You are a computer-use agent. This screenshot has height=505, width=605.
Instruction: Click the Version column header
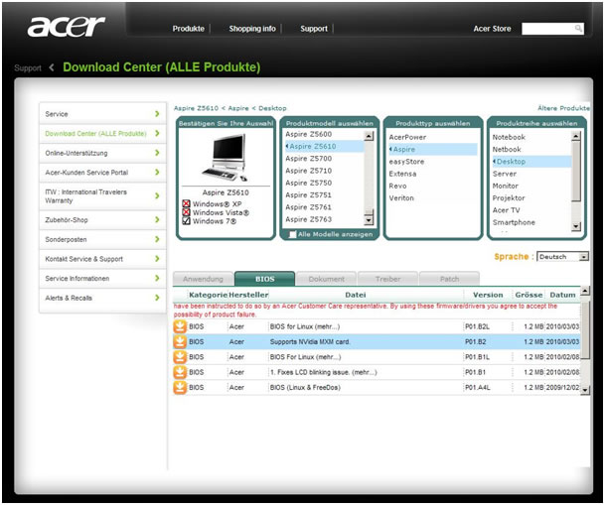(x=488, y=295)
